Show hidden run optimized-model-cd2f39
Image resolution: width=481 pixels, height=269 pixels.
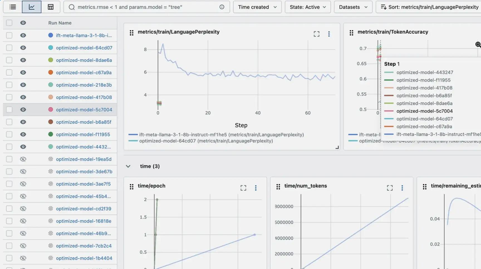coord(23,208)
